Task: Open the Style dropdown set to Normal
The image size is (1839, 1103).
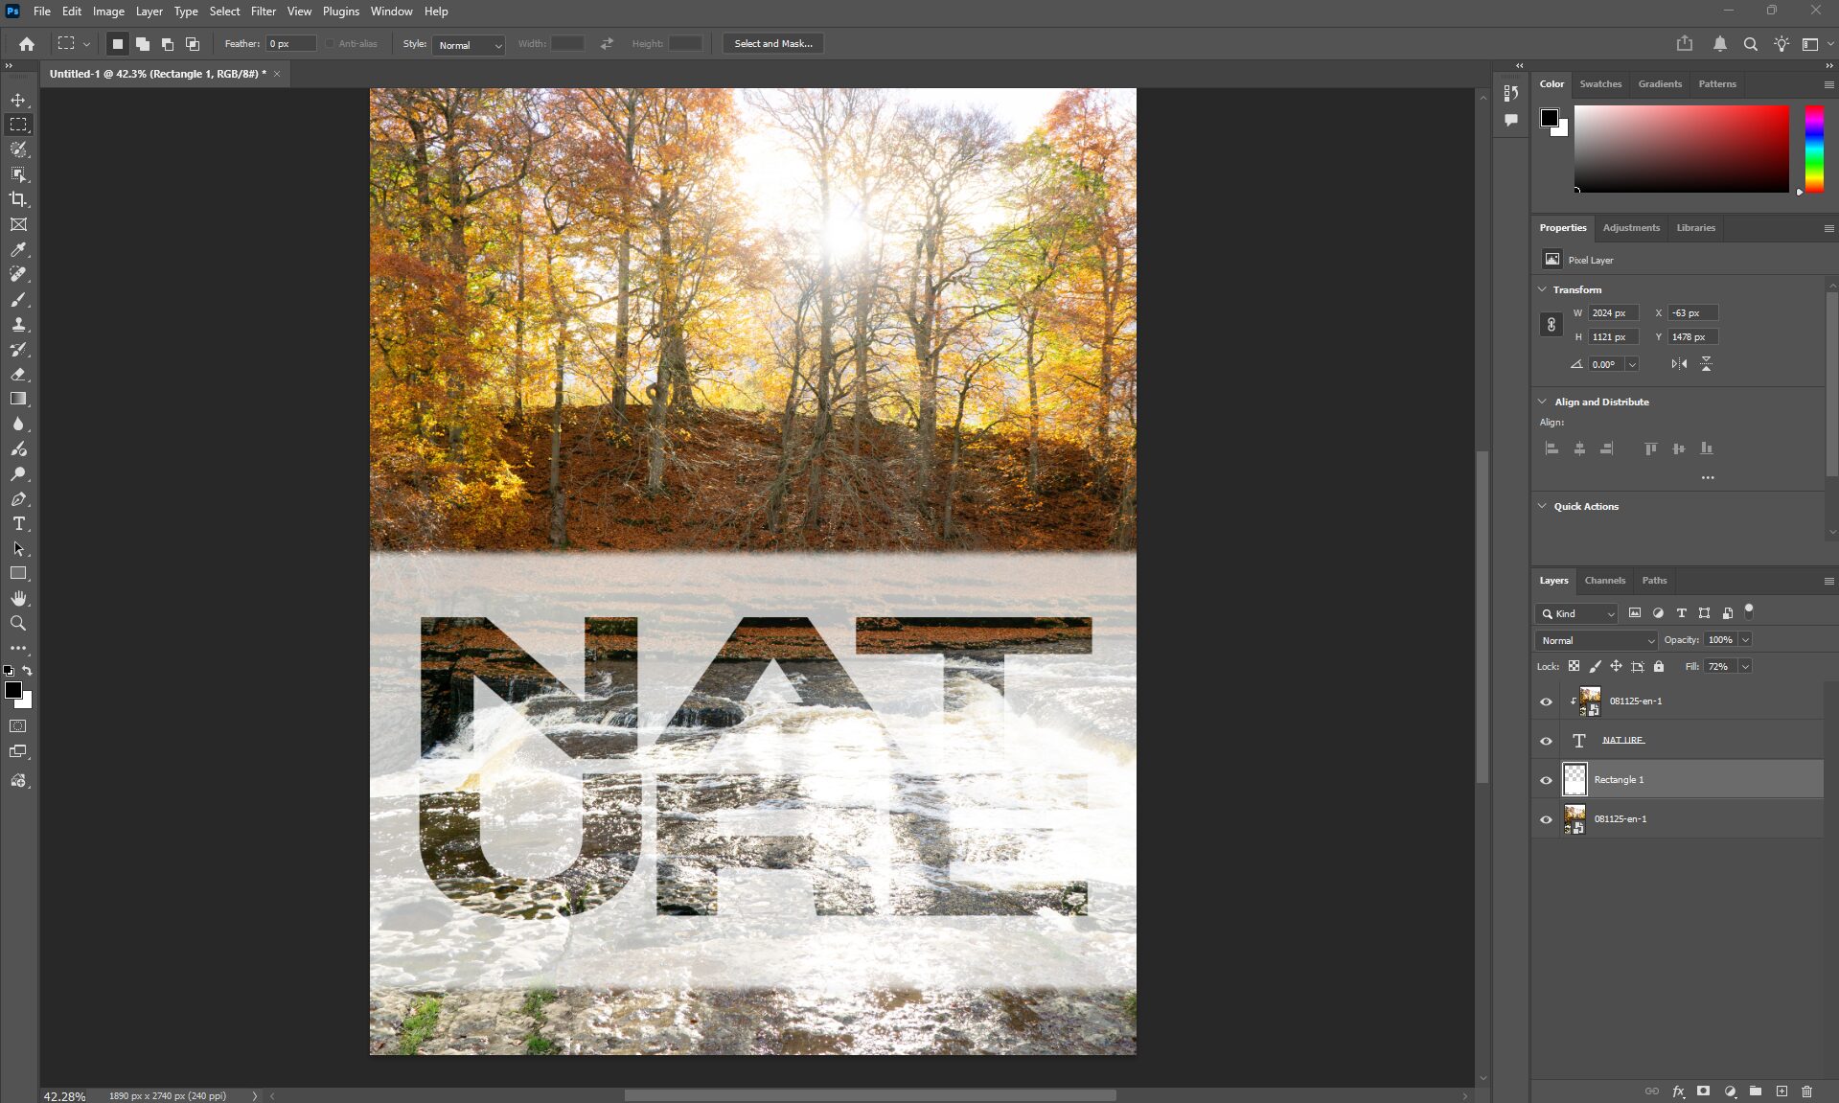Action: [x=470, y=45]
